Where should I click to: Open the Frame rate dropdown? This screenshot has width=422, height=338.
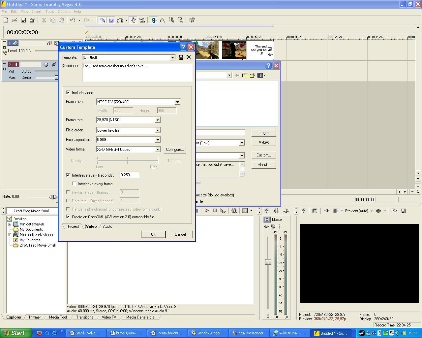point(158,120)
